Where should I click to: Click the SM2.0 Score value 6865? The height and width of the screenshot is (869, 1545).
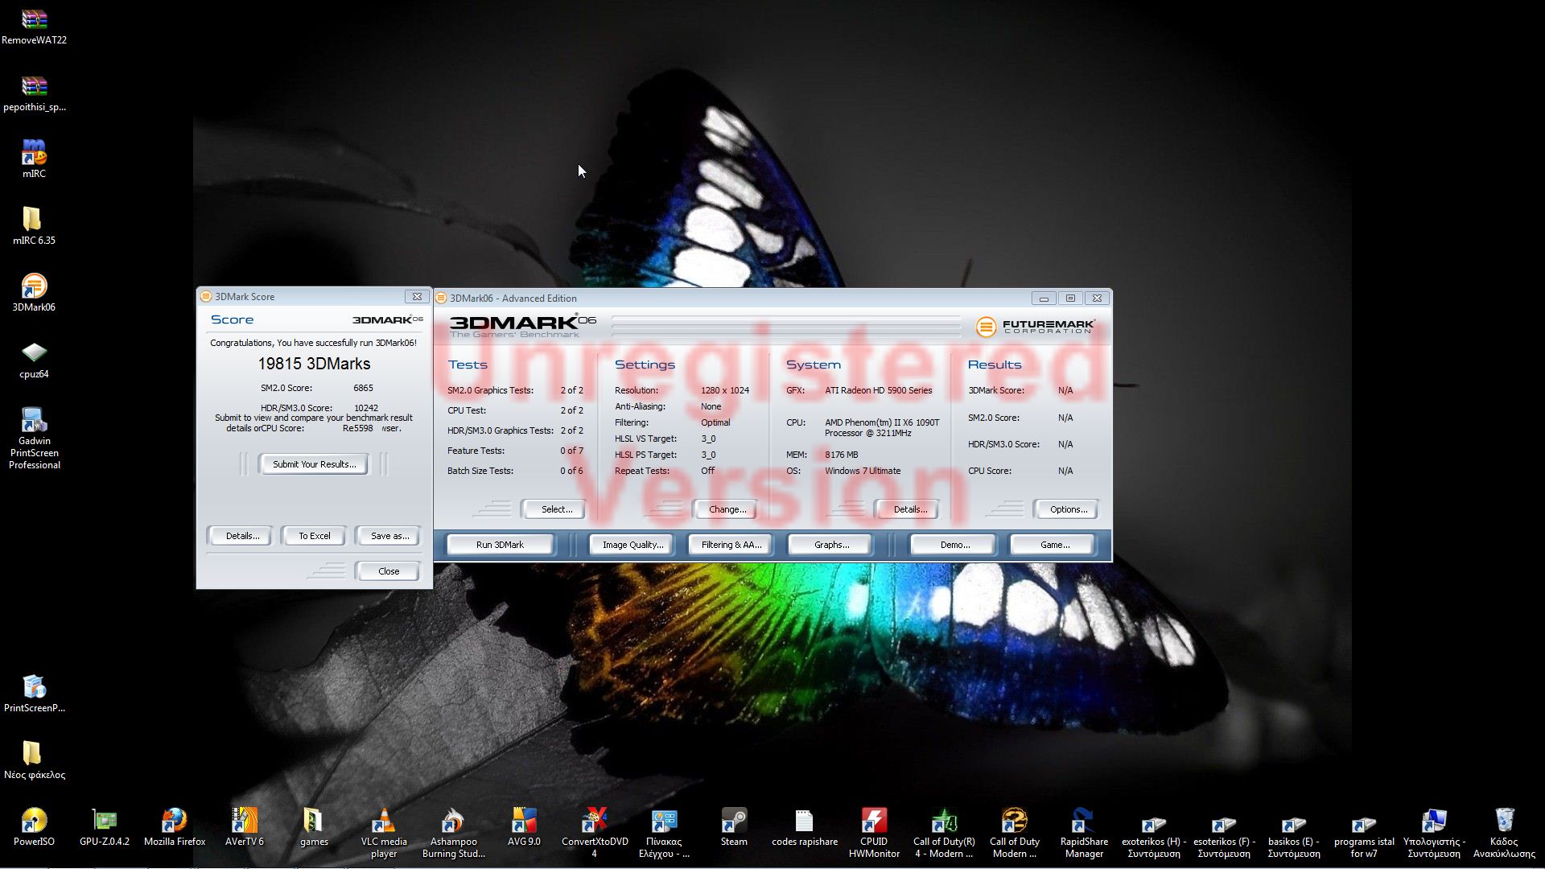pos(363,388)
